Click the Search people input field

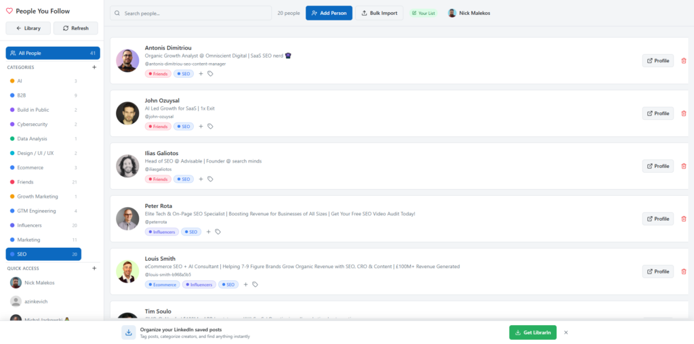[190, 14]
